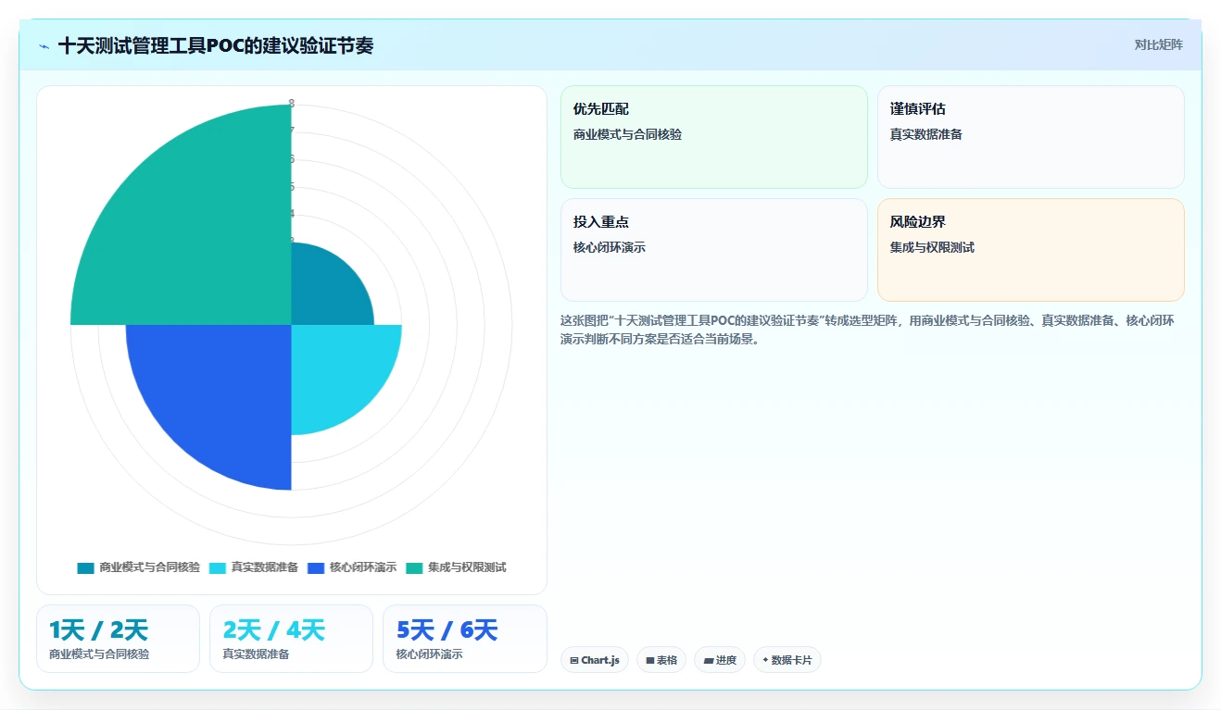This screenshot has height=710, width=1221.
Task: Click the lightning icon beside the title
Action: coord(44,46)
